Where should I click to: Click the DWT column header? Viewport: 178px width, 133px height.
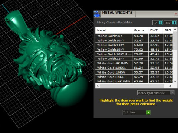[x=155, y=30]
